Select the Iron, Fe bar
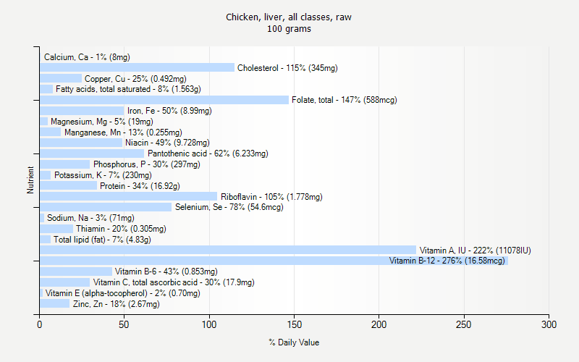This screenshot has width=579, height=362. [x=82, y=111]
